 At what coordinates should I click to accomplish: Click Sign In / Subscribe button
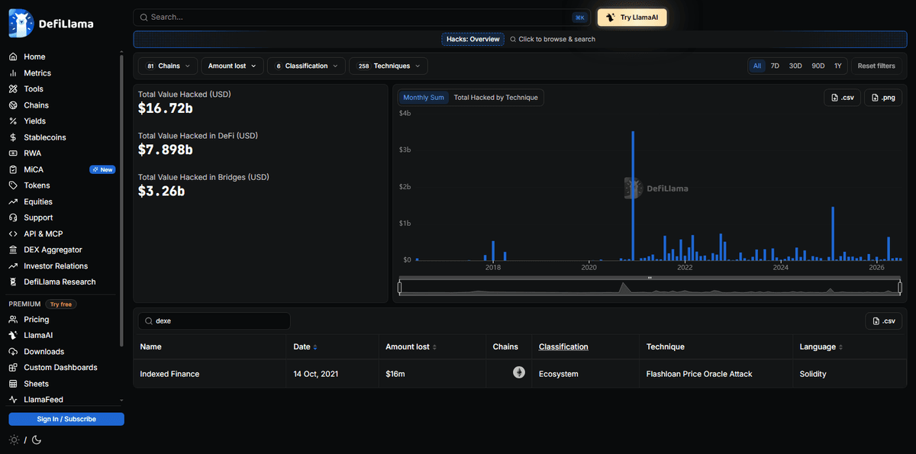(x=66, y=419)
